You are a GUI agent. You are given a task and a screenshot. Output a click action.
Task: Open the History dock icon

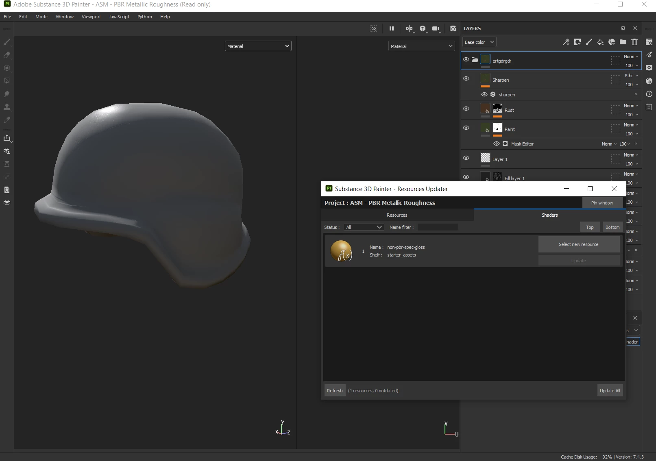coord(649,94)
